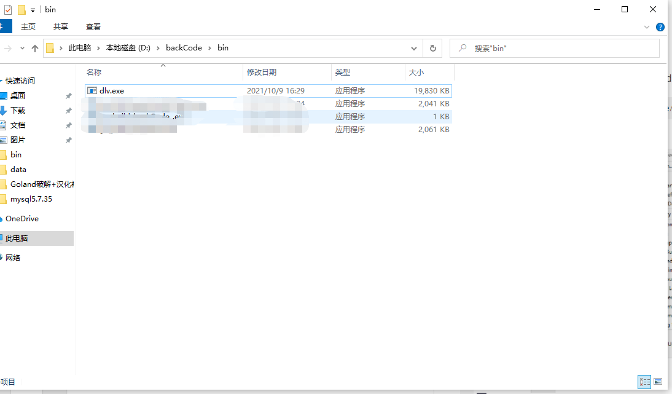Viewport: 672px width, 394px height.
Task: Sort by the 修改日期 column header
Action: (x=287, y=72)
